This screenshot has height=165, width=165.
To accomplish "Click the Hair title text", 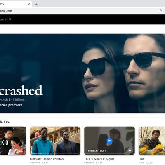I will click(x=141, y=159).
